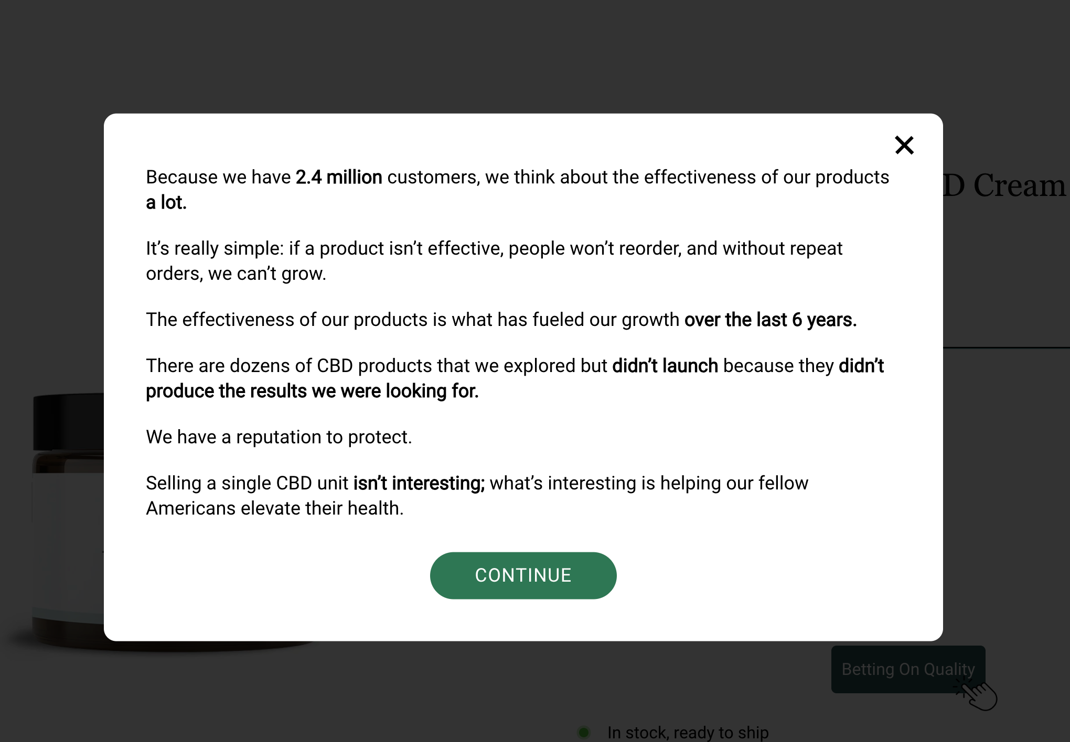This screenshot has height=742, width=1070.
Task: Click the "In stock, ready to ship" text
Action: 687,732
